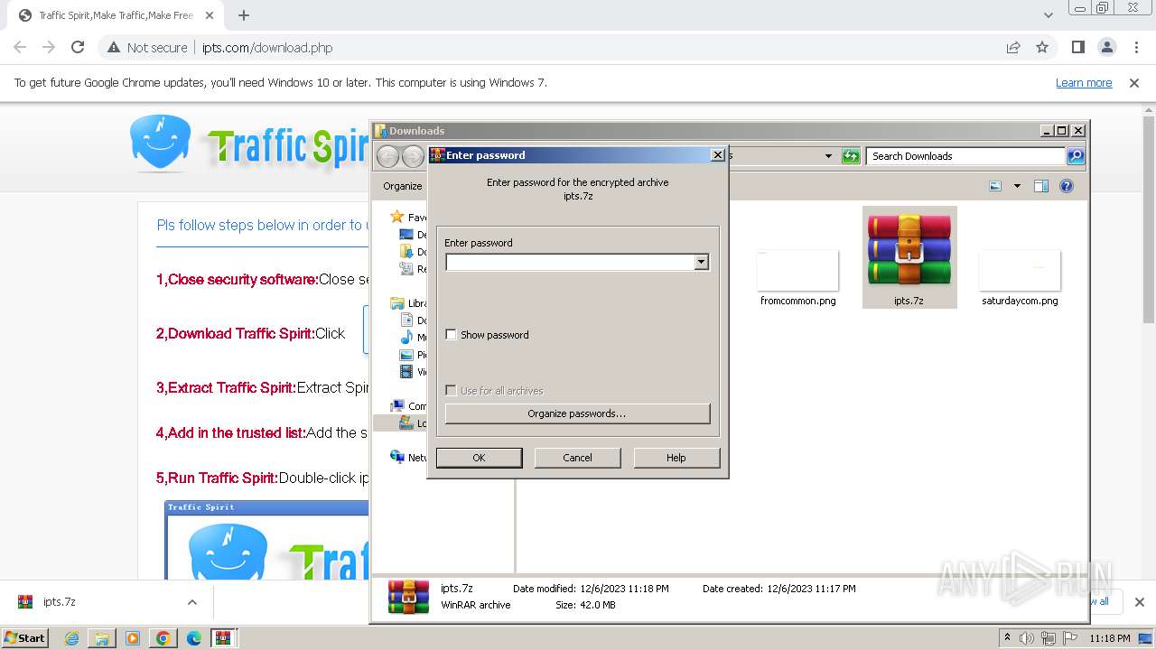The image size is (1156, 650).
Task: Click refresh icon in Downloads address bar
Action: coord(851,156)
